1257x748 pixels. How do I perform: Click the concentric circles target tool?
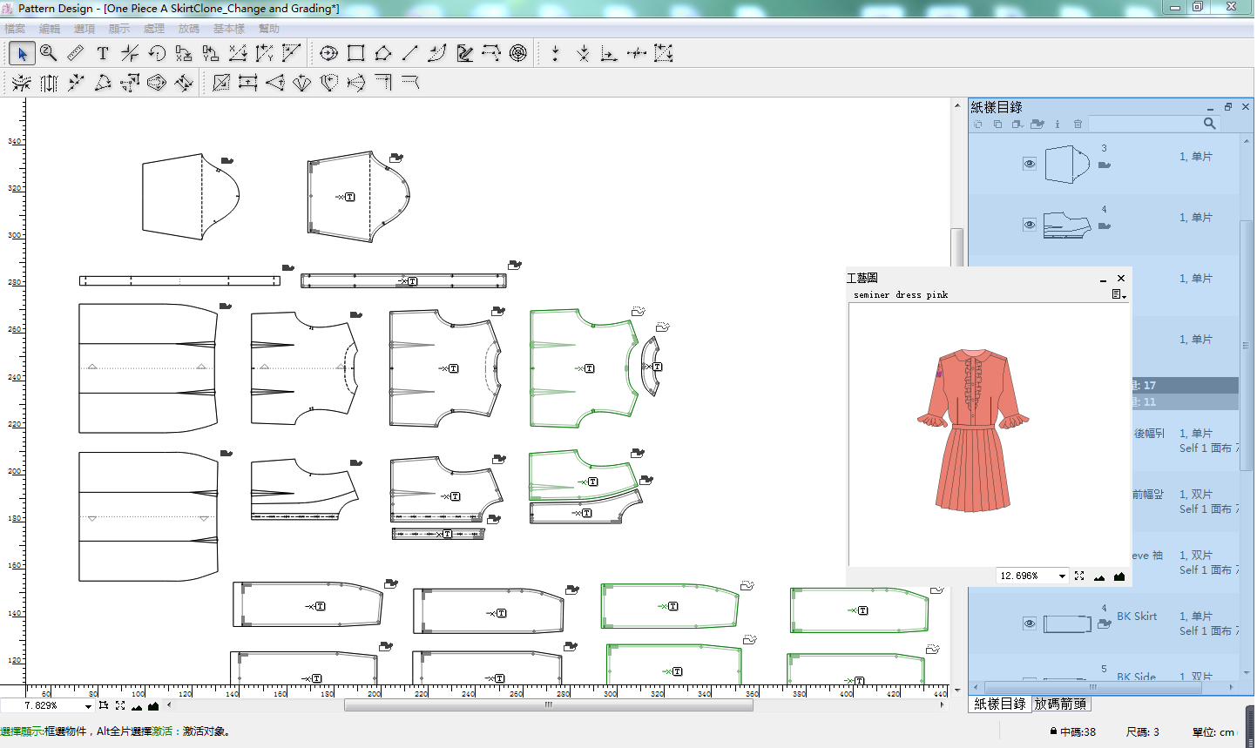(518, 54)
